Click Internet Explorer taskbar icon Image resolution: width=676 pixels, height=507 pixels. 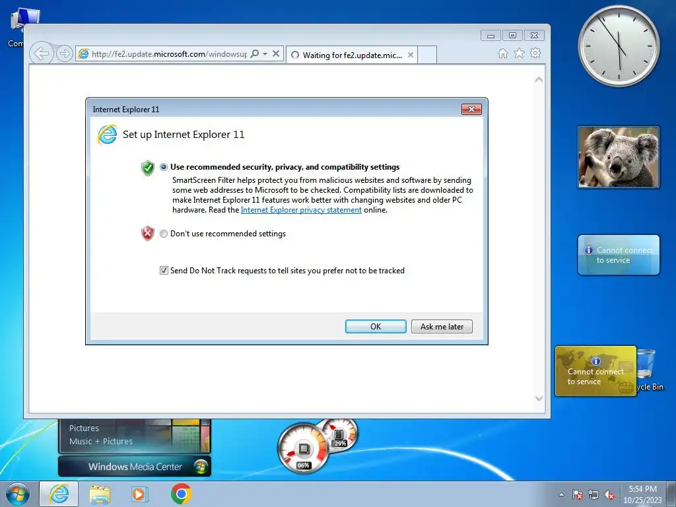pos(59,494)
